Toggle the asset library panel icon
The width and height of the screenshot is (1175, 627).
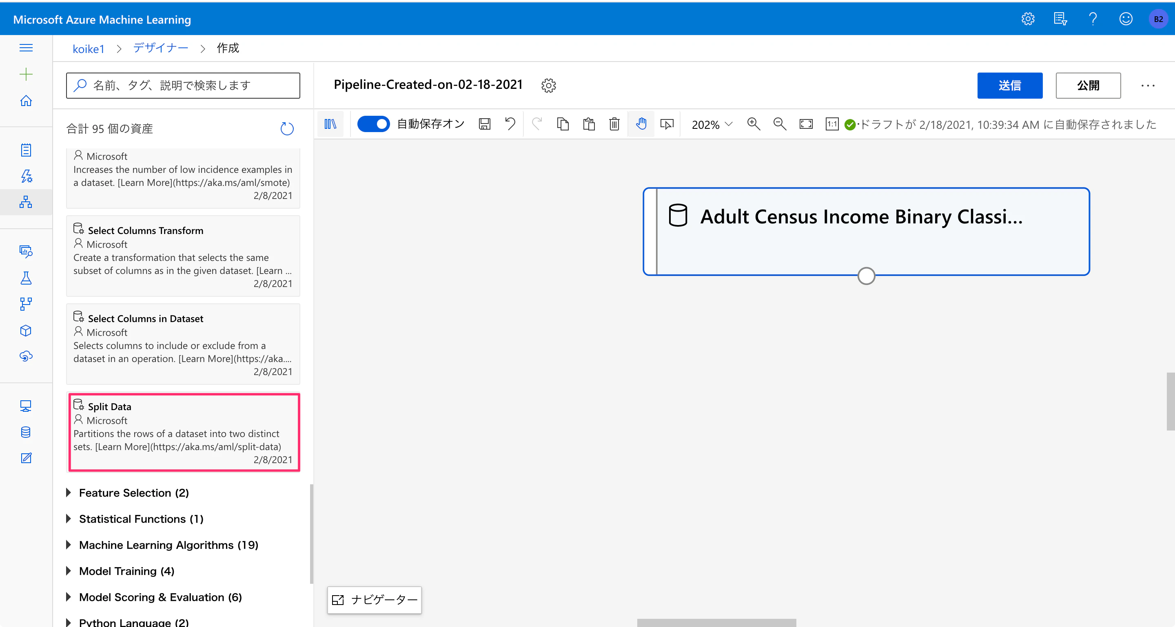click(330, 124)
